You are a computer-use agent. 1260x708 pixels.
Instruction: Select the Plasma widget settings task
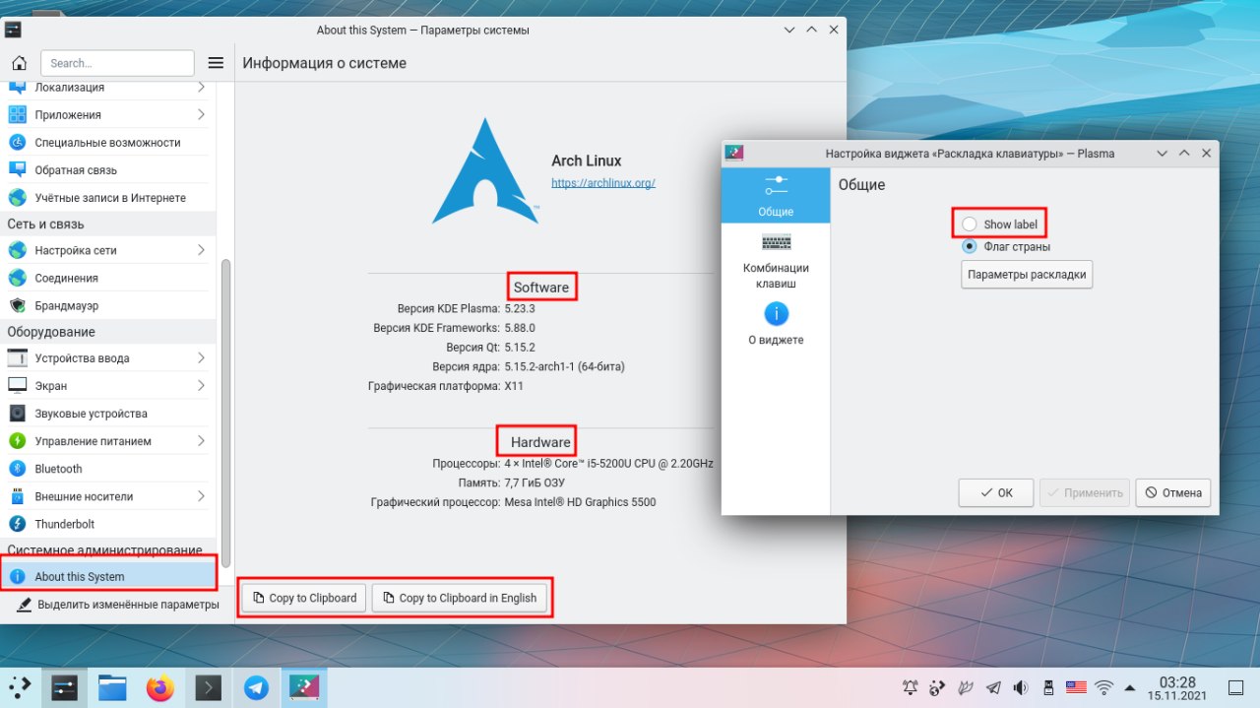pos(304,687)
